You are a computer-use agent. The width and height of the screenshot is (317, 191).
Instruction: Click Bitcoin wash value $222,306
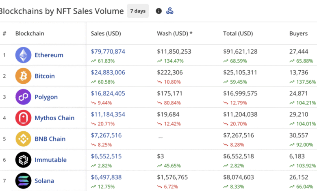(x=170, y=73)
